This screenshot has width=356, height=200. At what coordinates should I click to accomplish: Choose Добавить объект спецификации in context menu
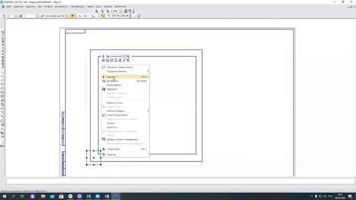125,139
